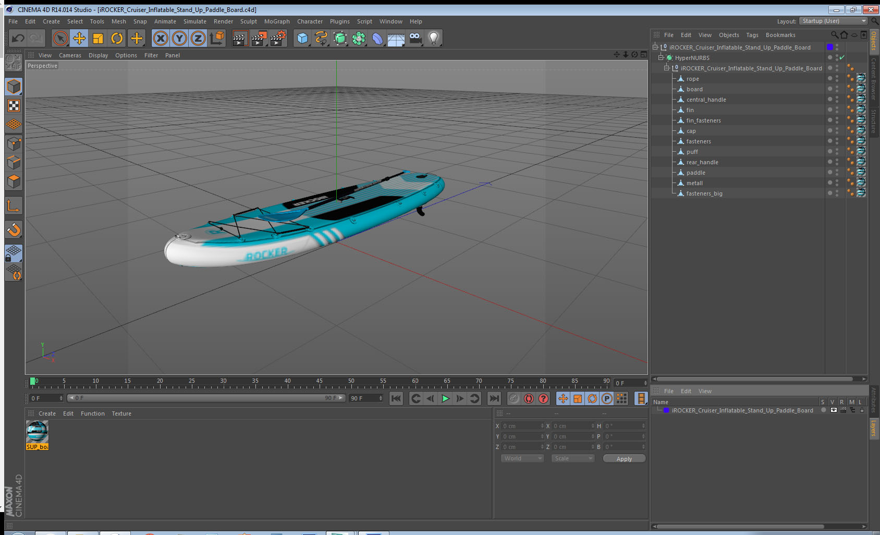The width and height of the screenshot is (880, 535).
Task: Open the Floor environment objects icon
Action: 396,38
